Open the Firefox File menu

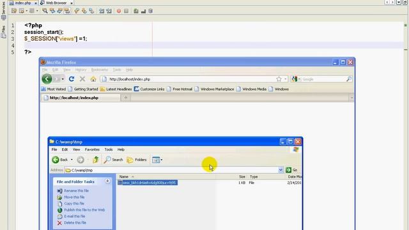(x=45, y=70)
